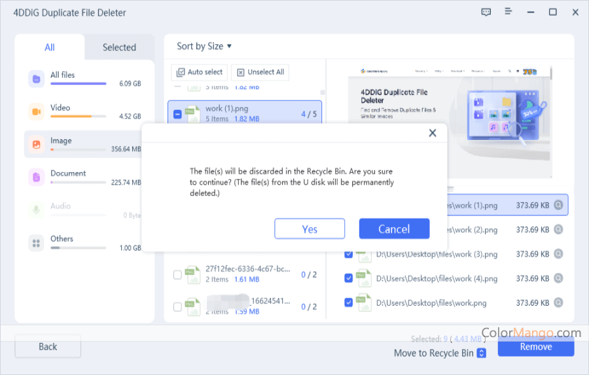Click the Auto select button
589x375 pixels.
click(200, 72)
